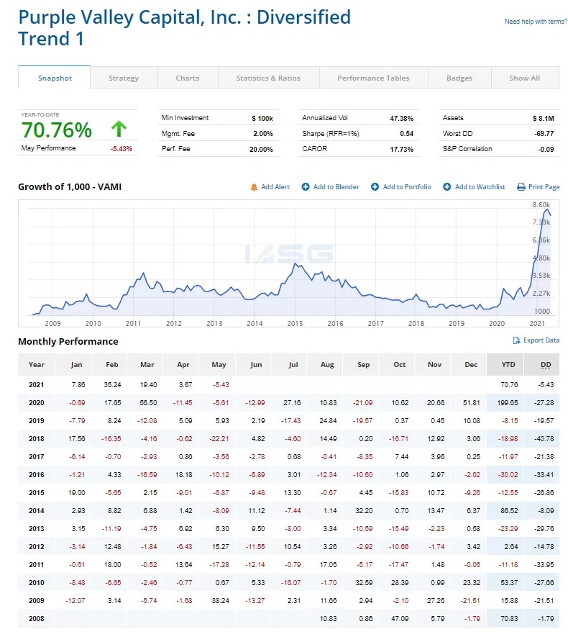Switch to the Badges tab
568x634 pixels.
pyautogui.click(x=459, y=78)
